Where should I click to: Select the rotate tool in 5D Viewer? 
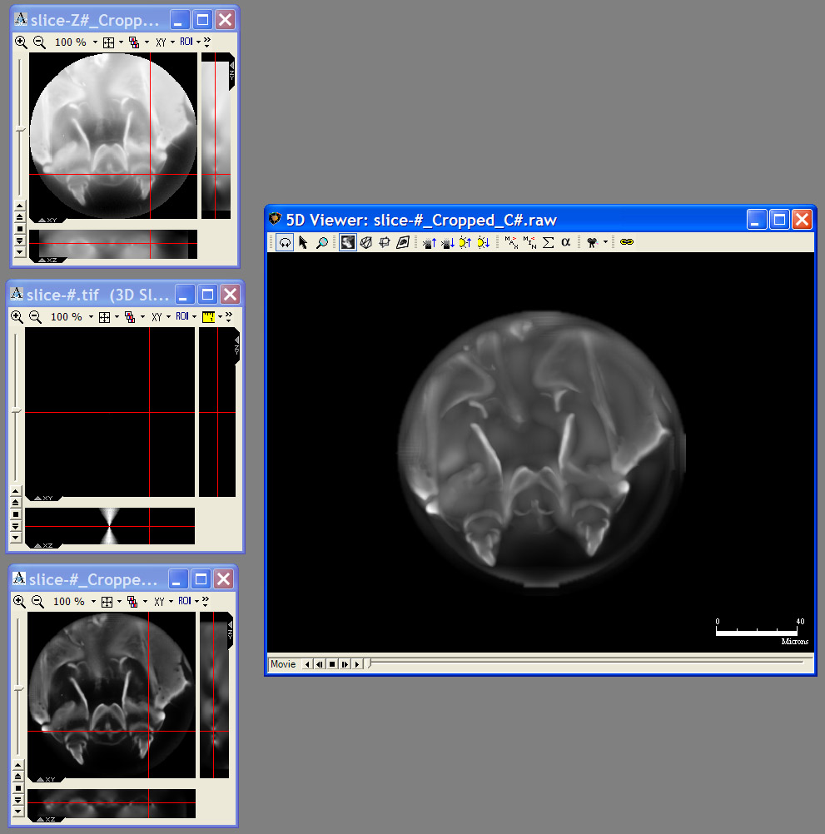pos(285,242)
